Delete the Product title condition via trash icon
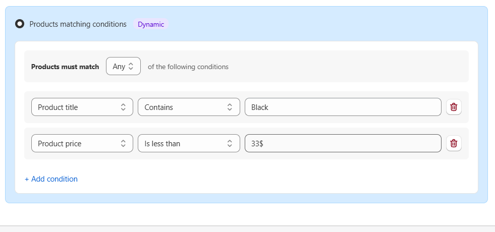Image resolution: width=495 pixels, height=232 pixels. [454, 107]
